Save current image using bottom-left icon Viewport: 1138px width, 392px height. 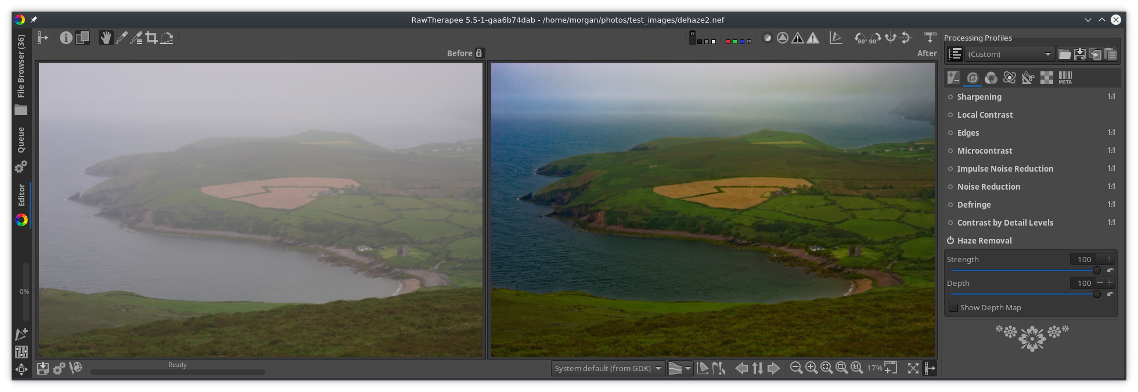tap(43, 368)
